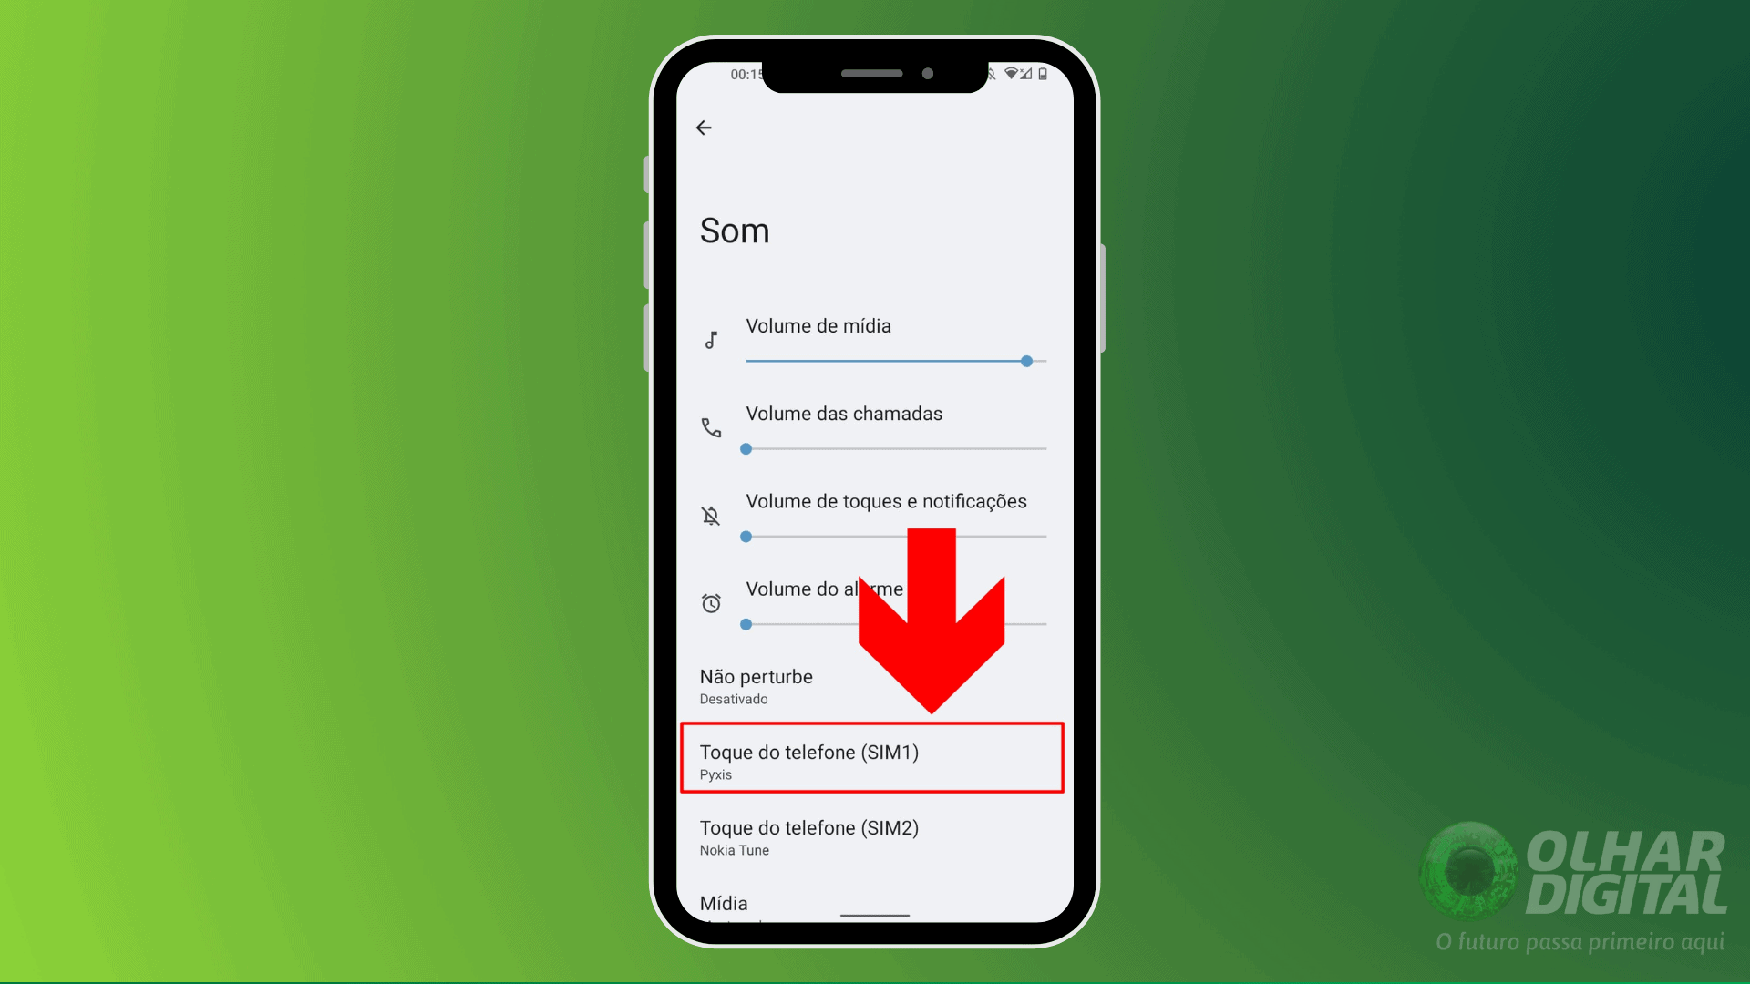Viewport: 1750px width, 984px height.
Task: Adjust Volume do alarme slider
Action: [749, 623]
